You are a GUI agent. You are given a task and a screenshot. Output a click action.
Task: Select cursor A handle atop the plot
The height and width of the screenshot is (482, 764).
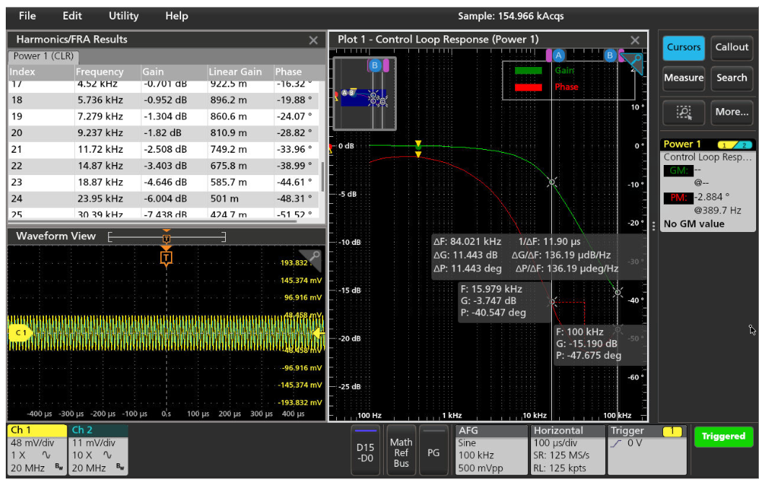(x=558, y=55)
